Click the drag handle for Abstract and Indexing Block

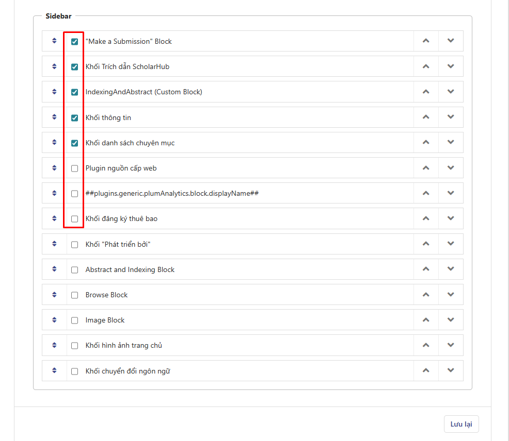(x=54, y=269)
